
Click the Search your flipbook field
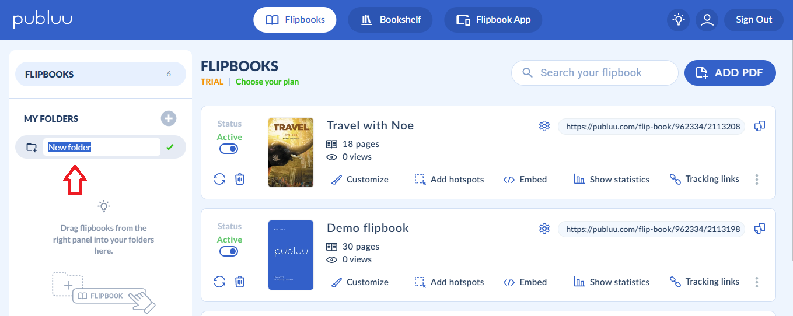(x=595, y=73)
